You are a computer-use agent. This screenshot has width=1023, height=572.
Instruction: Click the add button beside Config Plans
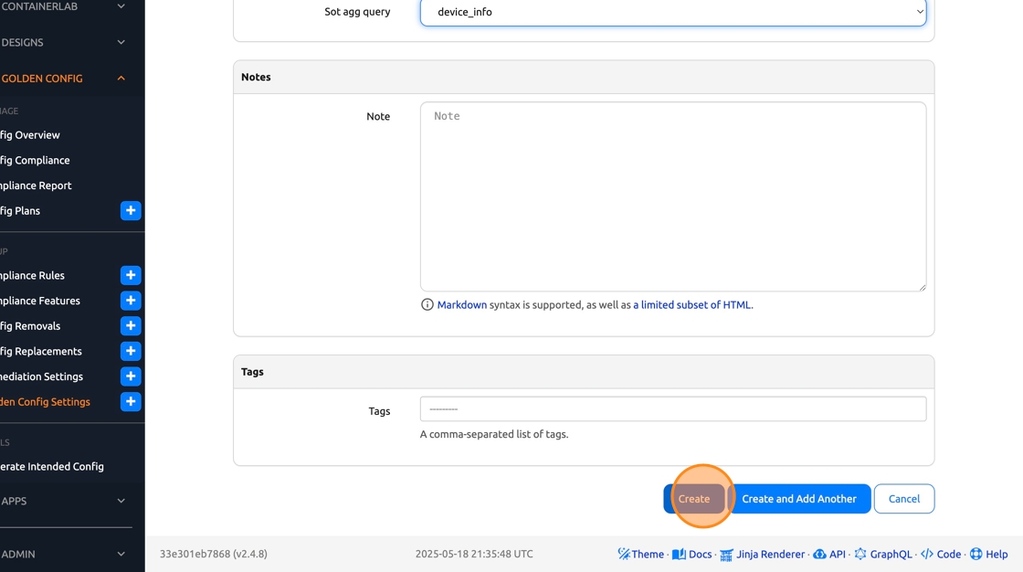pos(131,211)
